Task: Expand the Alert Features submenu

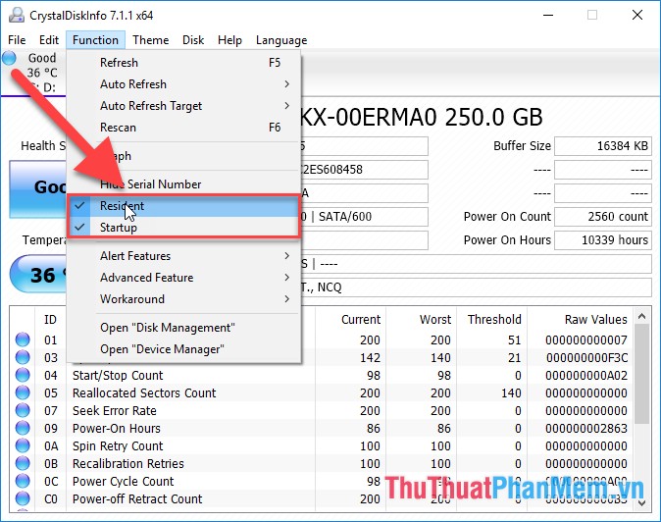Action: (183, 256)
